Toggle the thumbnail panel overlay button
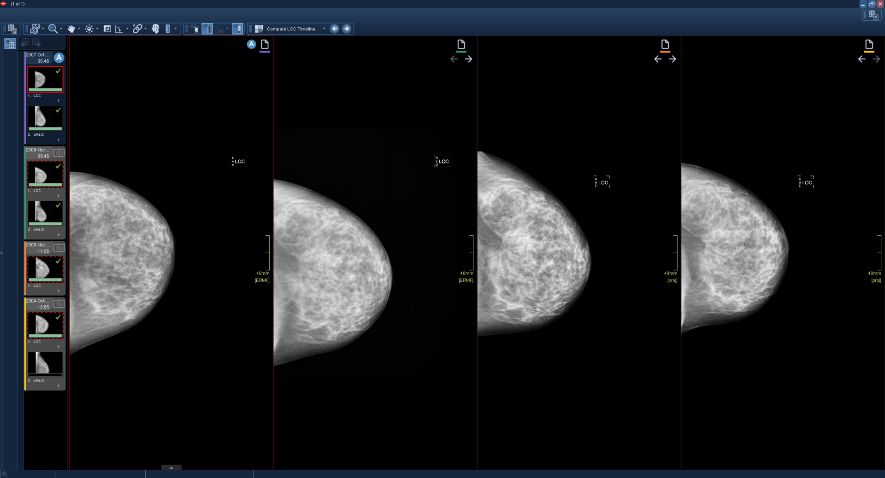The width and height of the screenshot is (885, 478). pyautogui.click(x=237, y=29)
